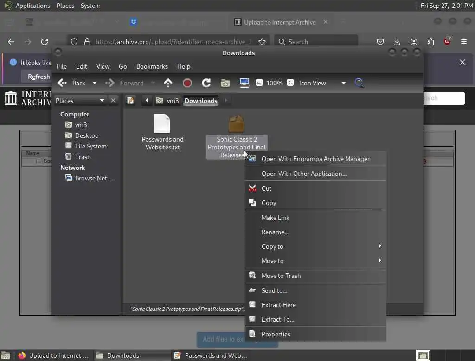Choose Copy from the context menu

[315, 203]
